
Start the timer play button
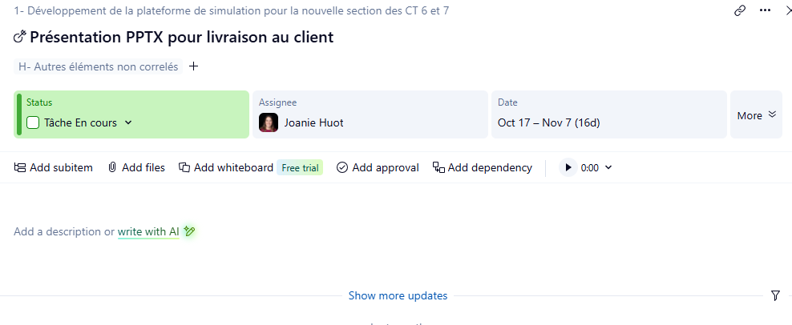(568, 167)
